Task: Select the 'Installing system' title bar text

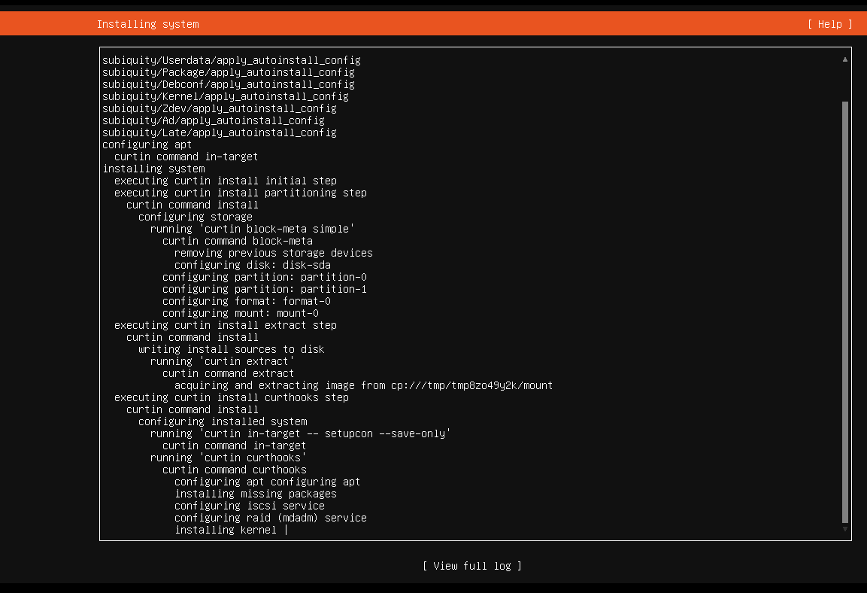Action: (147, 23)
